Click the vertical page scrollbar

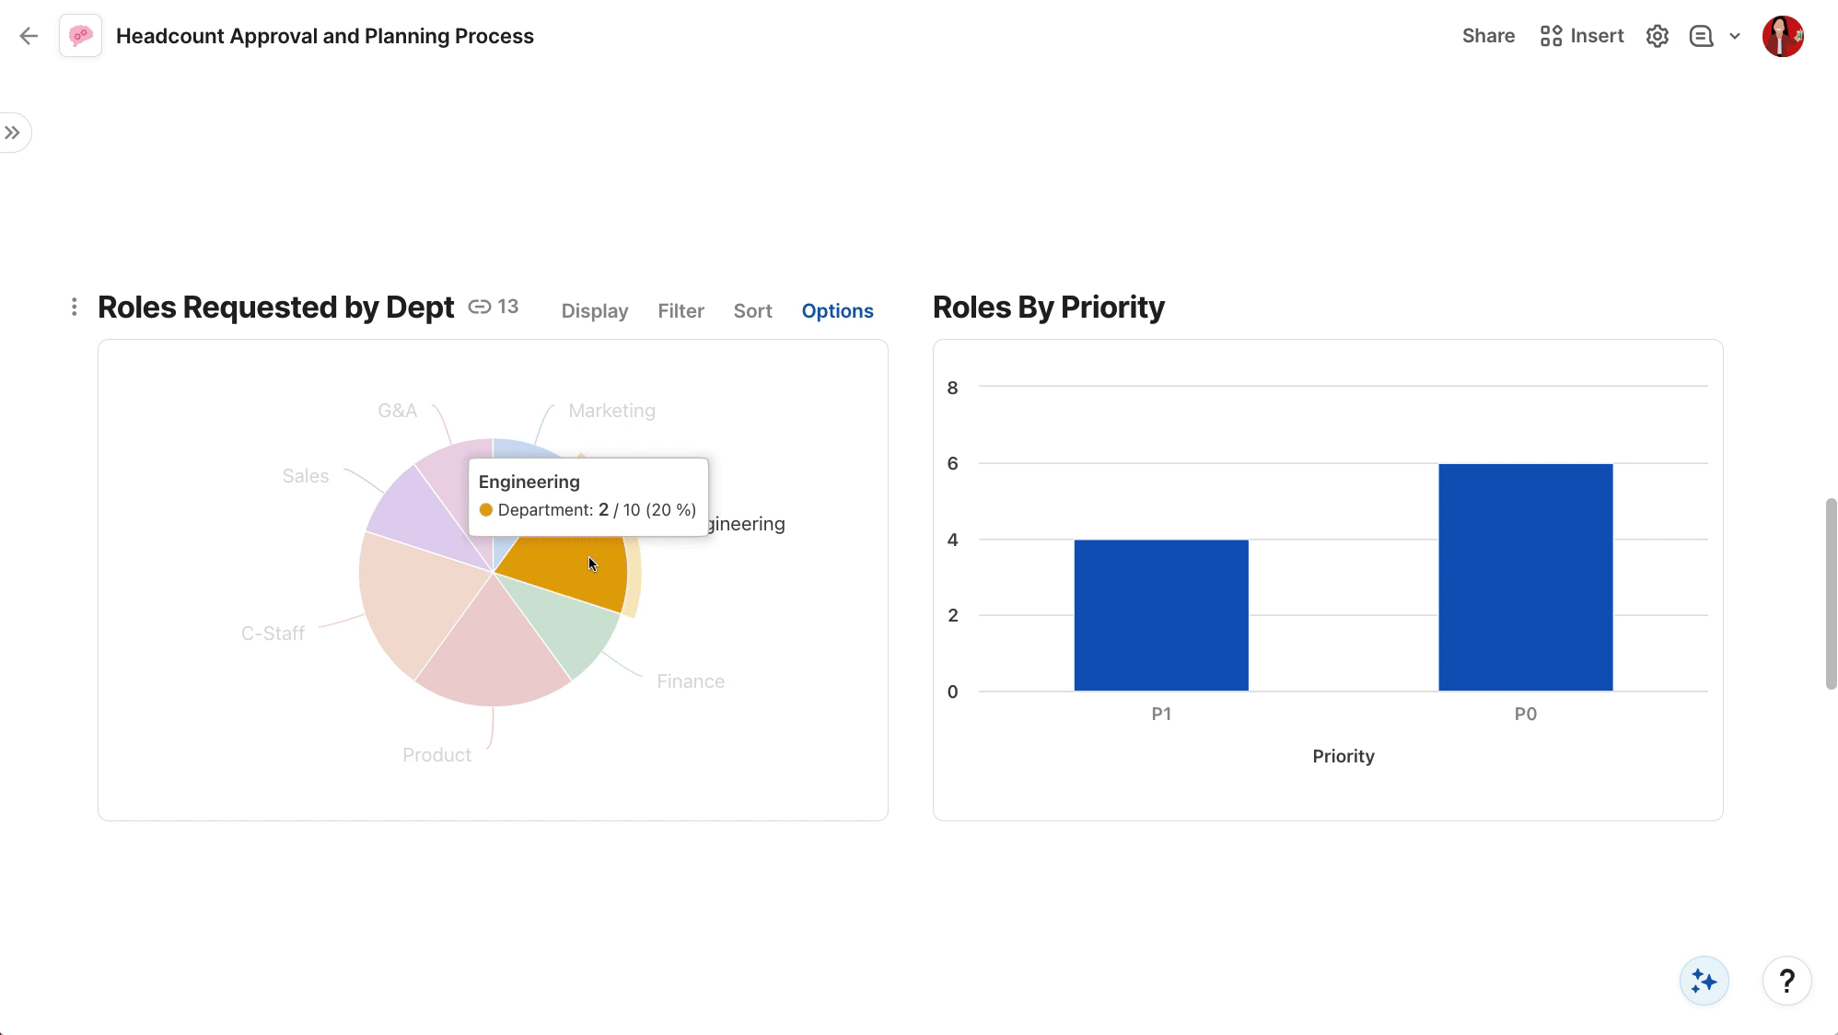click(1831, 594)
